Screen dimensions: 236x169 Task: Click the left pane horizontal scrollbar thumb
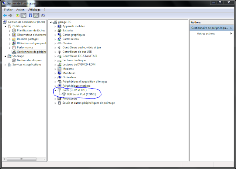[21, 159]
